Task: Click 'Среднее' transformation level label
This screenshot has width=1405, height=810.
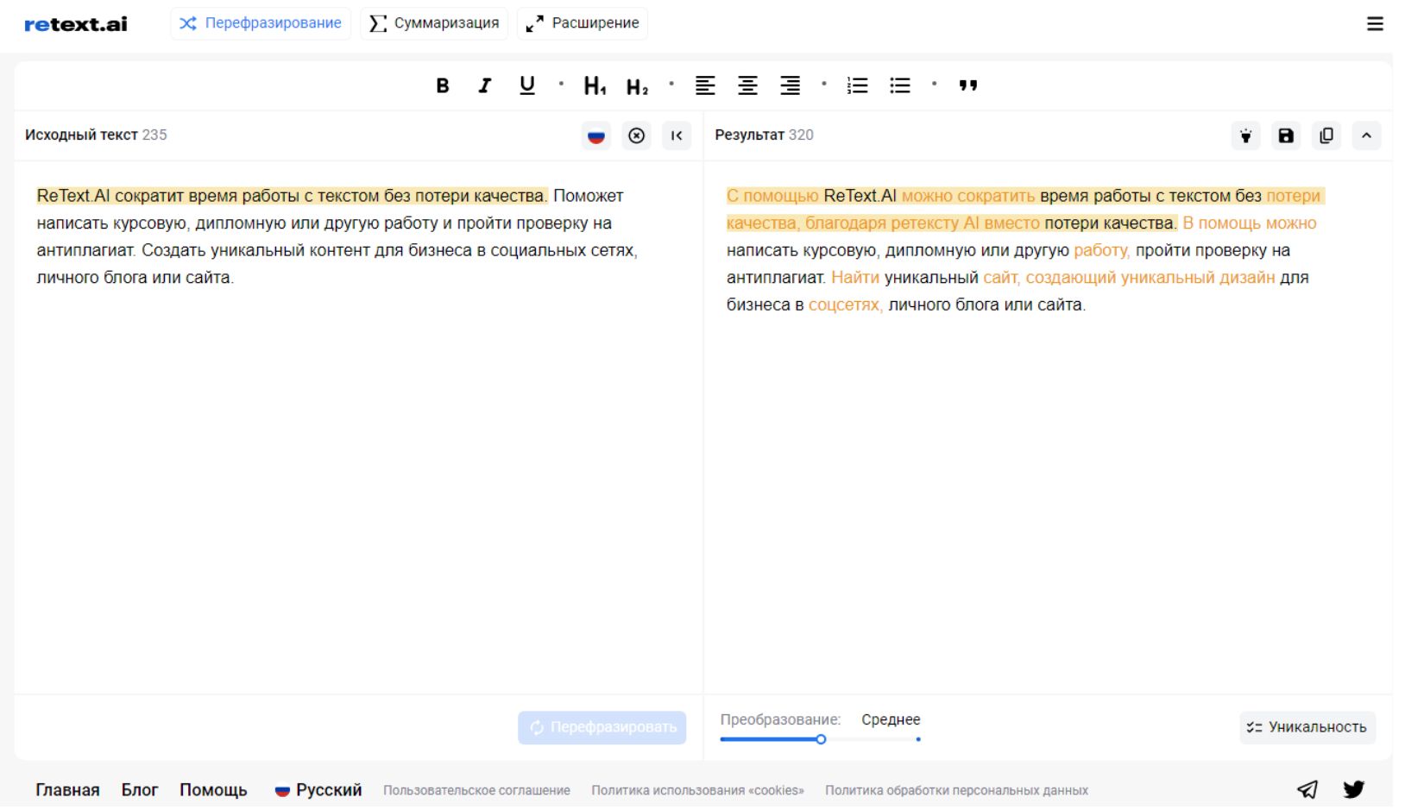Action: (x=891, y=719)
